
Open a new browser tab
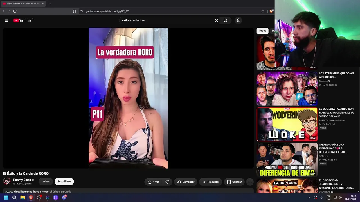[50, 4]
